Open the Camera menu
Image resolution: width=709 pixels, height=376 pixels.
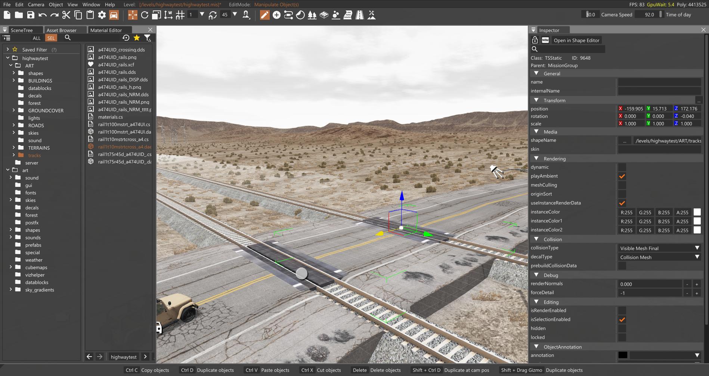36,4
